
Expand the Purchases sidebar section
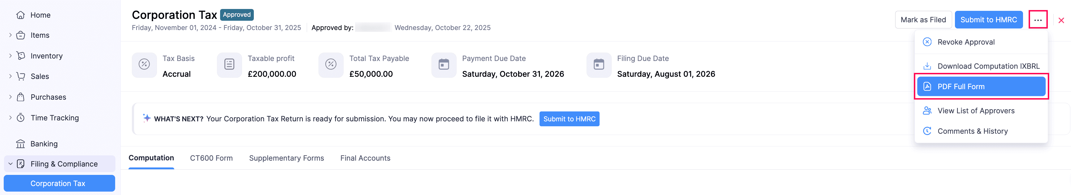tap(11, 97)
